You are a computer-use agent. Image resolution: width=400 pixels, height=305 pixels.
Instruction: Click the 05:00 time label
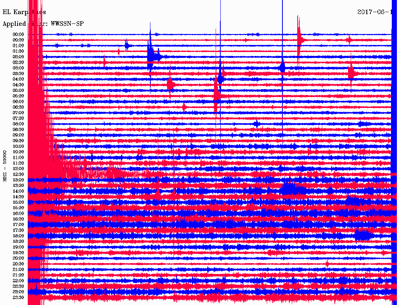click(18, 90)
